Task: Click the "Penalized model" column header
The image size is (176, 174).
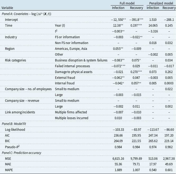Action: click(161, 3)
